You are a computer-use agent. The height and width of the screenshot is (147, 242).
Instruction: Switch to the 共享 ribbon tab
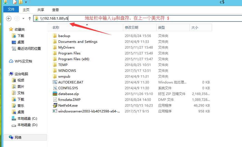[x=41, y=10]
